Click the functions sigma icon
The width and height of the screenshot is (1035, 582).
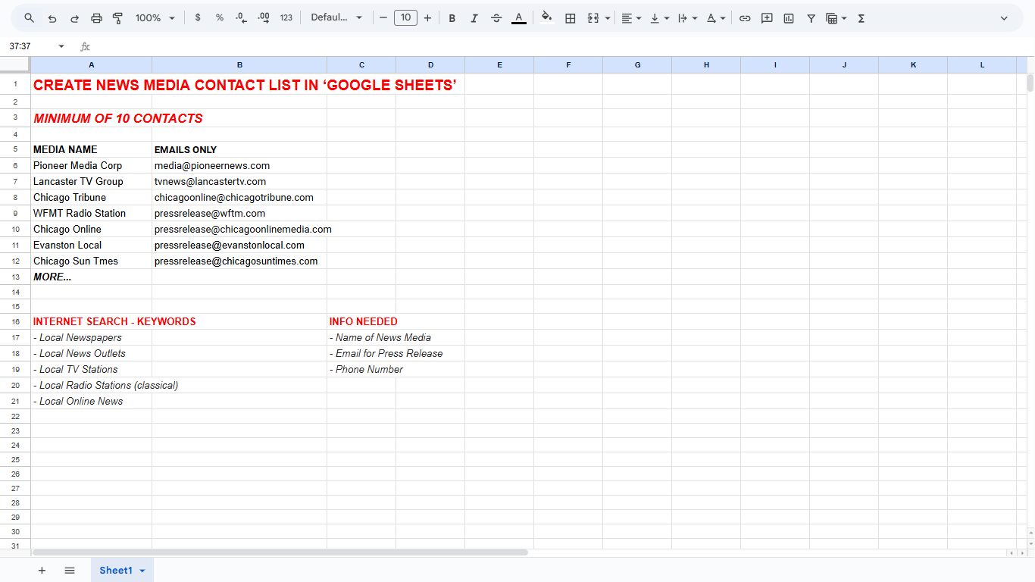click(x=861, y=18)
